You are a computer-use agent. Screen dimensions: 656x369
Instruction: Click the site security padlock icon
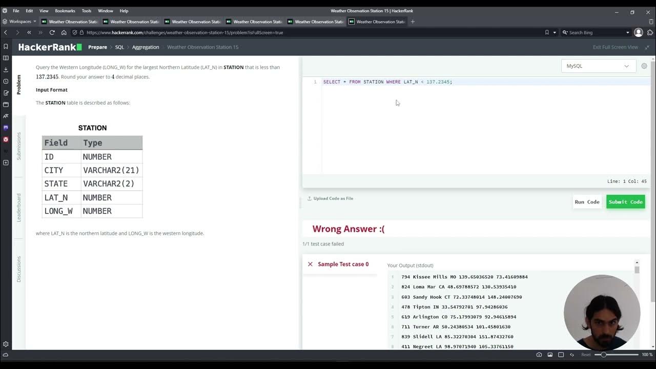click(81, 32)
